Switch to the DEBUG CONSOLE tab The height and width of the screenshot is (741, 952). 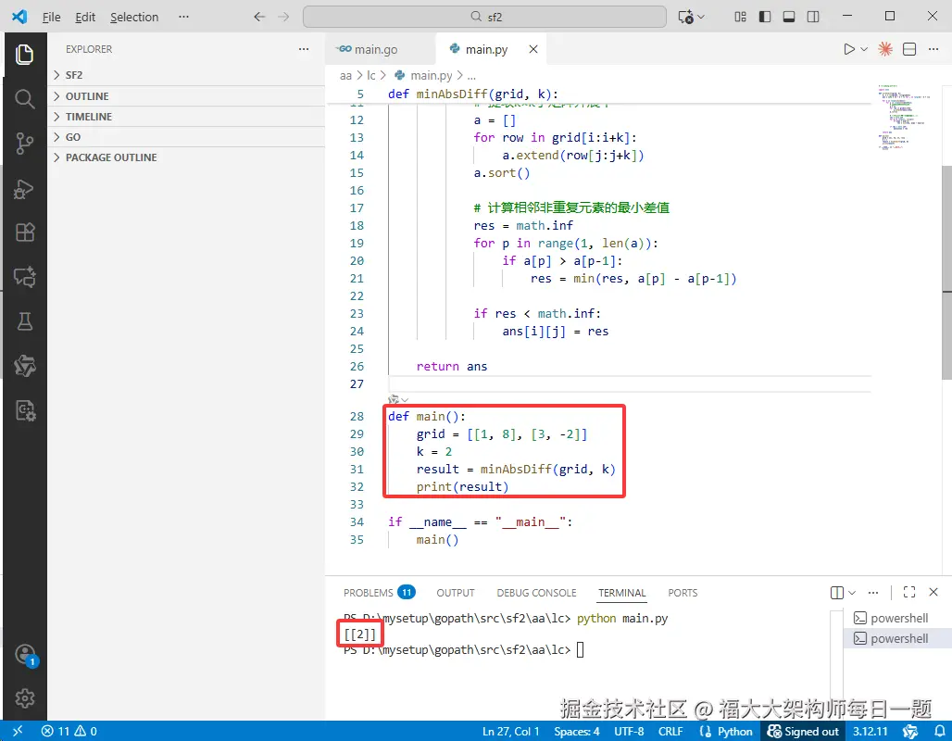pos(536,592)
